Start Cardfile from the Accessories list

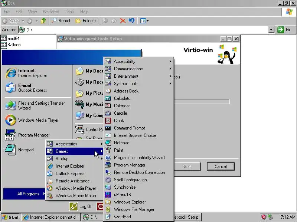[x=138, y=113]
